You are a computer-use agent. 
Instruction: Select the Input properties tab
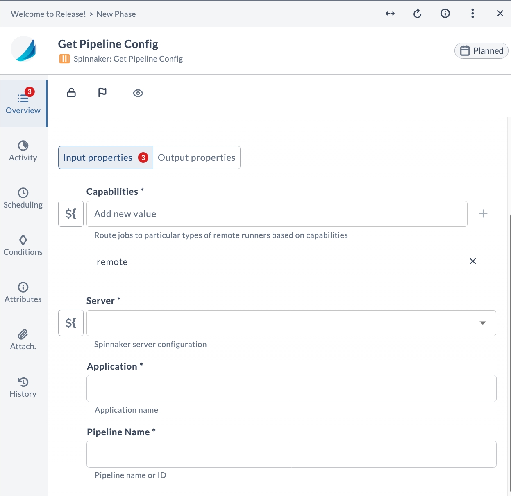98,157
